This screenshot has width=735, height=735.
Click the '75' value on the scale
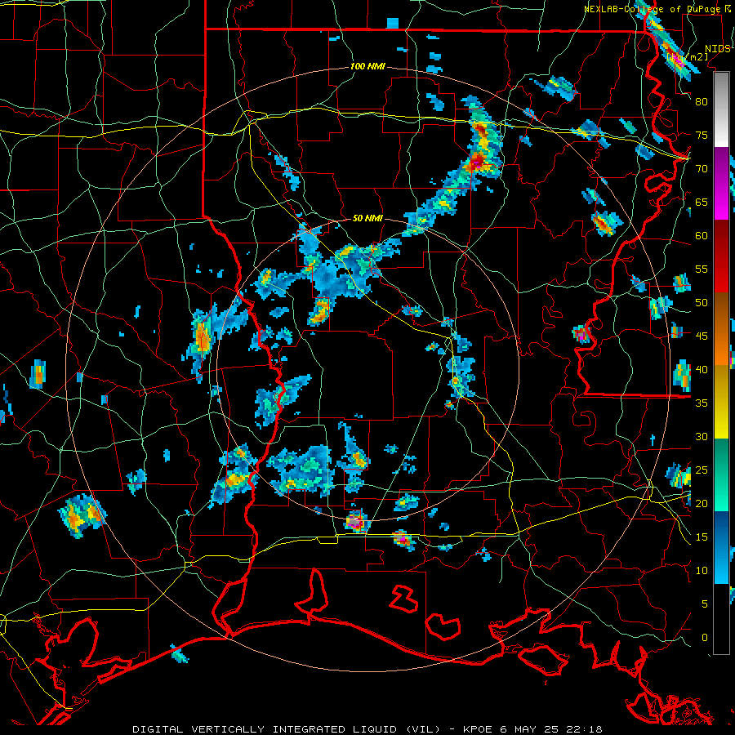point(702,136)
